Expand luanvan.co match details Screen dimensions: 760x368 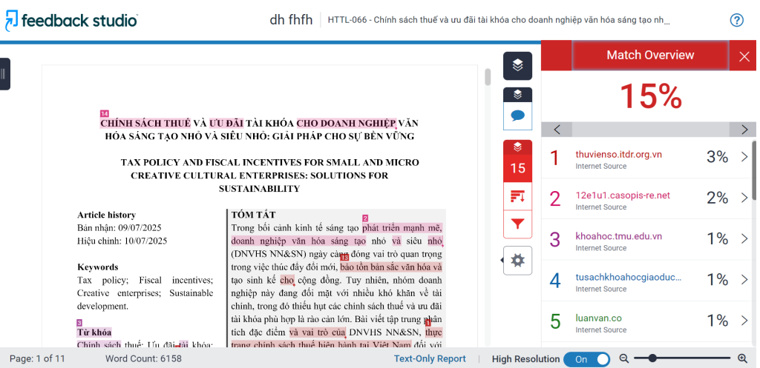[744, 321]
